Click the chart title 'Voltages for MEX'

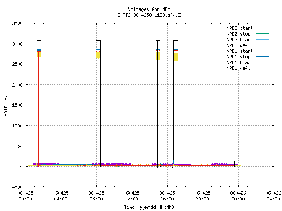point(149,9)
